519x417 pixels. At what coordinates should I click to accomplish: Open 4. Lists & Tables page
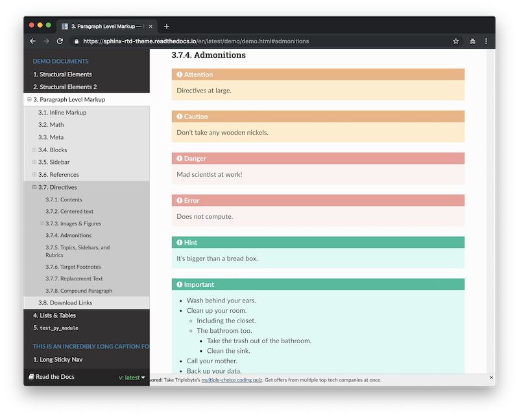click(x=54, y=315)
